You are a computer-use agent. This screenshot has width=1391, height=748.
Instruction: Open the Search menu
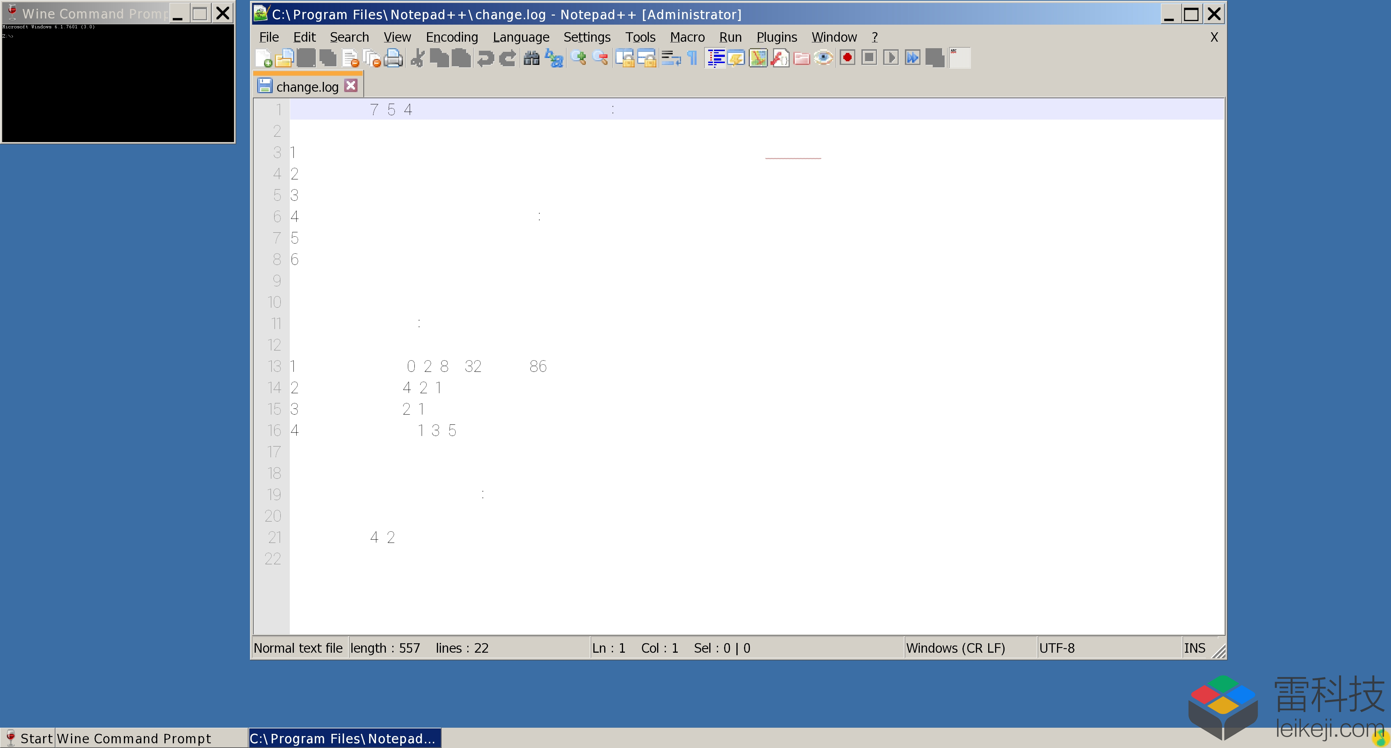(348, 37)
